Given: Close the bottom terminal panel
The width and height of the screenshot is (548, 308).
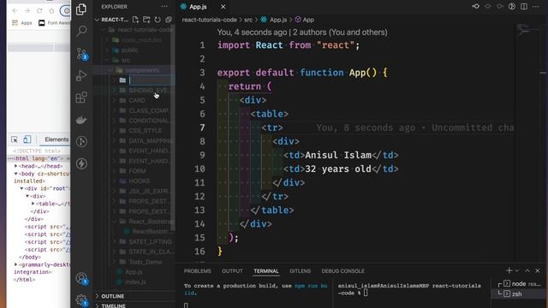Looking at the screenshot, I should (x=538, y=270).
